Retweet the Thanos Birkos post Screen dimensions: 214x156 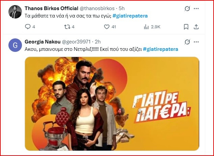click(67, 27)
